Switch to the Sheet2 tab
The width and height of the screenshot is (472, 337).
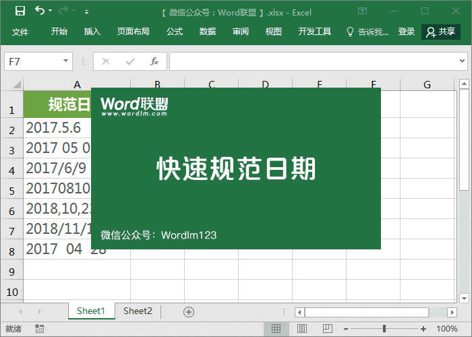[x=138, y=311]
